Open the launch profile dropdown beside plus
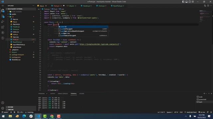The image size is (213, 119). point(206,94)
